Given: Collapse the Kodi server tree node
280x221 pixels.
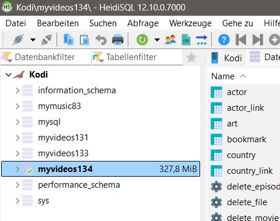Looking at the screenshot, I should coord(9,75).
